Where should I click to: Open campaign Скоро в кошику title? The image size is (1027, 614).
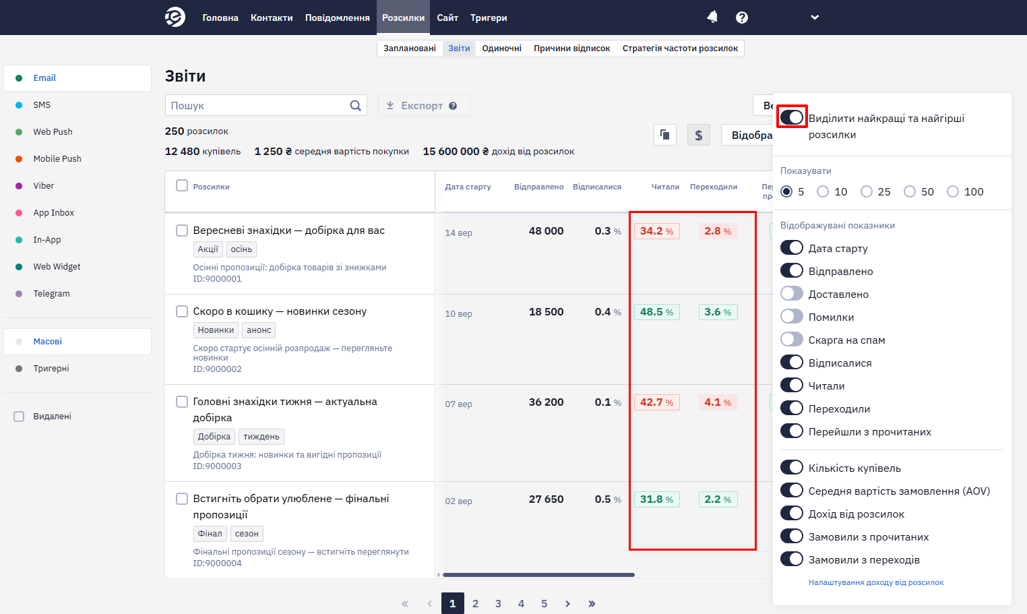point(280,311)
